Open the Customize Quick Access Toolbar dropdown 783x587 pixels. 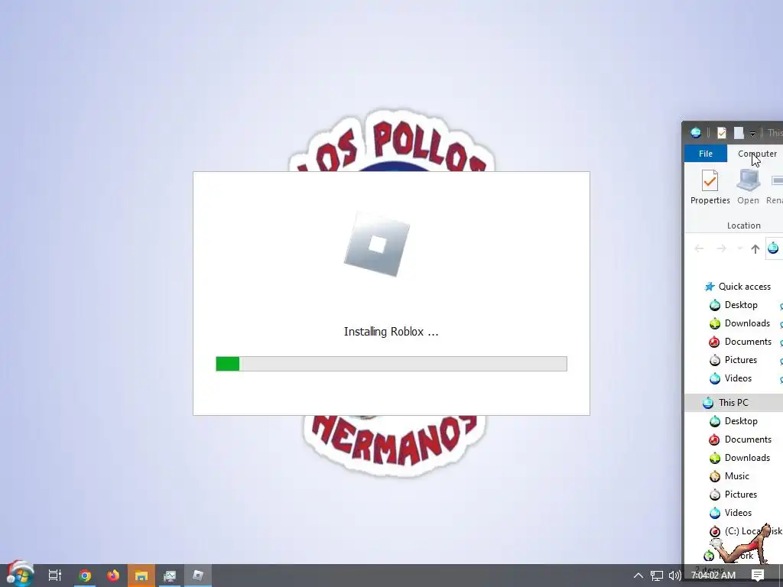coord(752,133)
